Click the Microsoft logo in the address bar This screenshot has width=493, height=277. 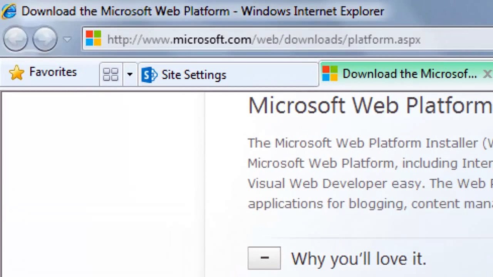(x=94, y=39)
